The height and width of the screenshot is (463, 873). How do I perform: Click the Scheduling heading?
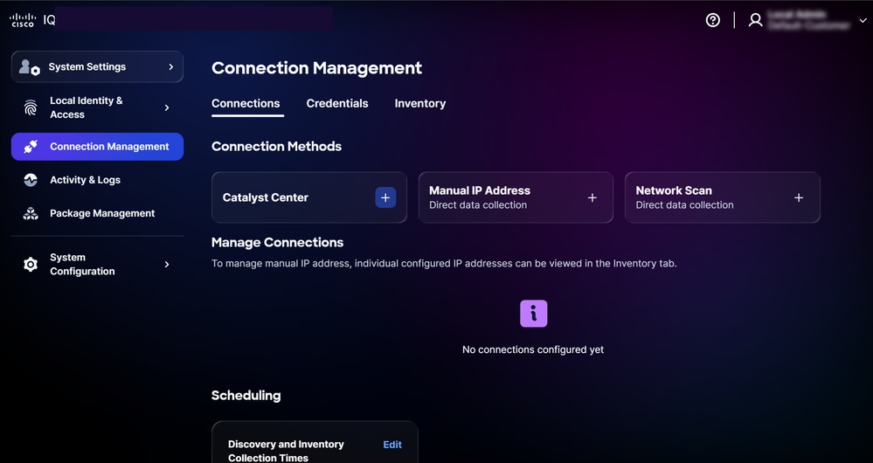click(x=246, y=396)
